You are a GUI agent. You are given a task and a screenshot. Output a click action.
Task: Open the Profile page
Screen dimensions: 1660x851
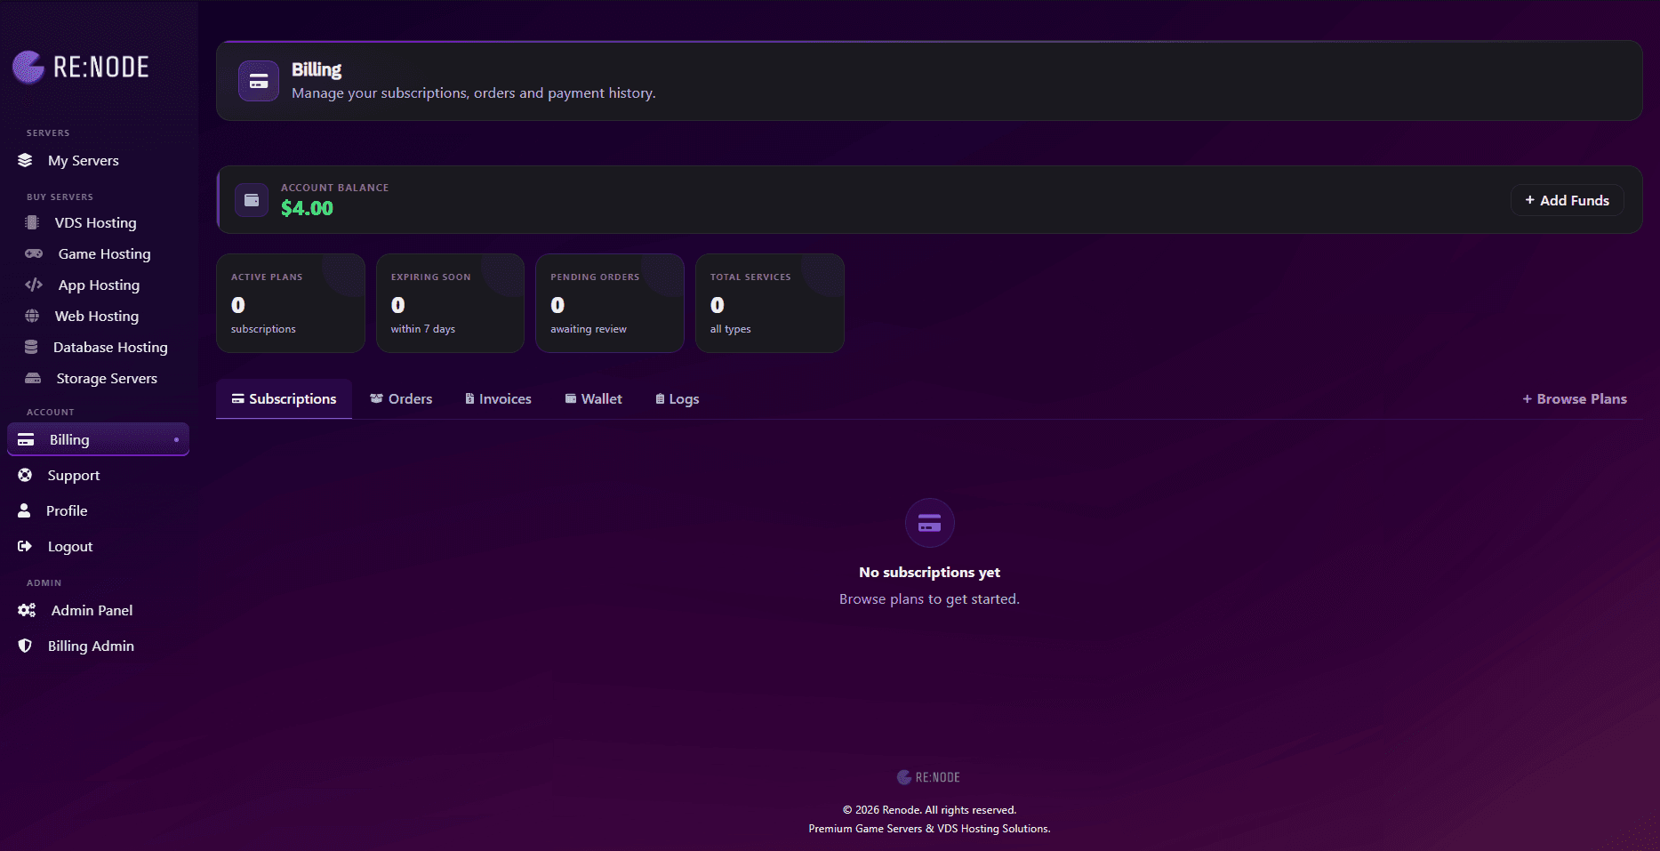[98, 510]
